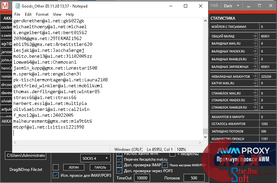Open the export icon beside КАПЧИ MAIL.RU
The width and height of the screenshot is (277, 183).
tap(255, 83)
